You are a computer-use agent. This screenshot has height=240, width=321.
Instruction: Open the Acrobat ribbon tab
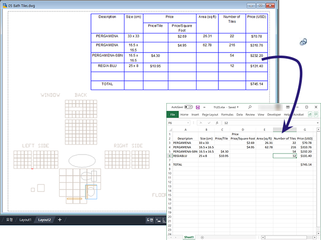pos(298,115)
